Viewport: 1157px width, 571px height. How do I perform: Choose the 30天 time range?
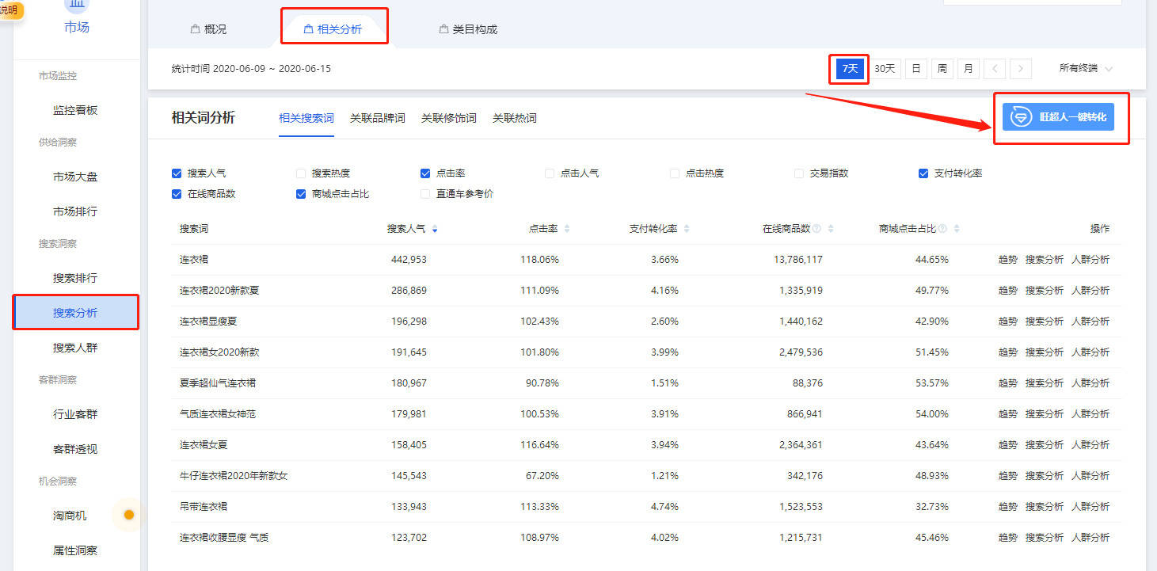pos(885,69)
